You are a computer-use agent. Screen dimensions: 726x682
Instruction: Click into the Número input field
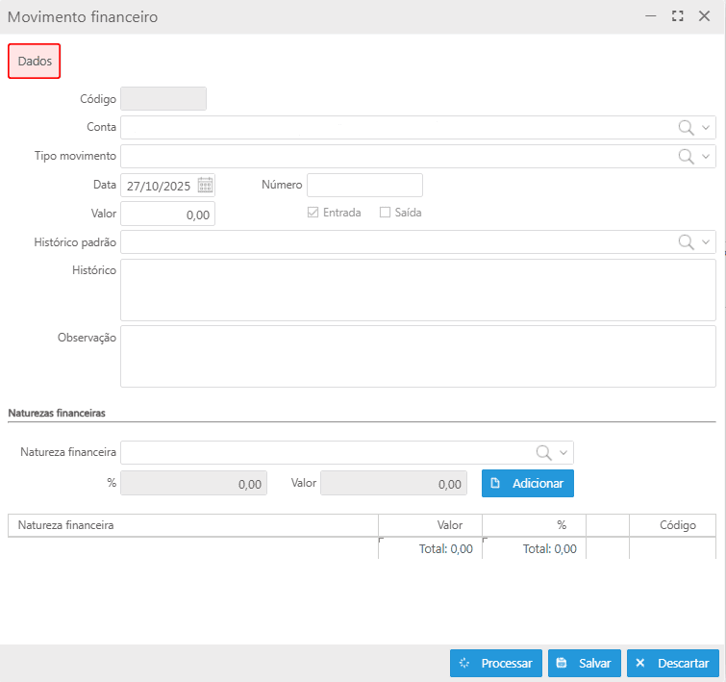364,185
